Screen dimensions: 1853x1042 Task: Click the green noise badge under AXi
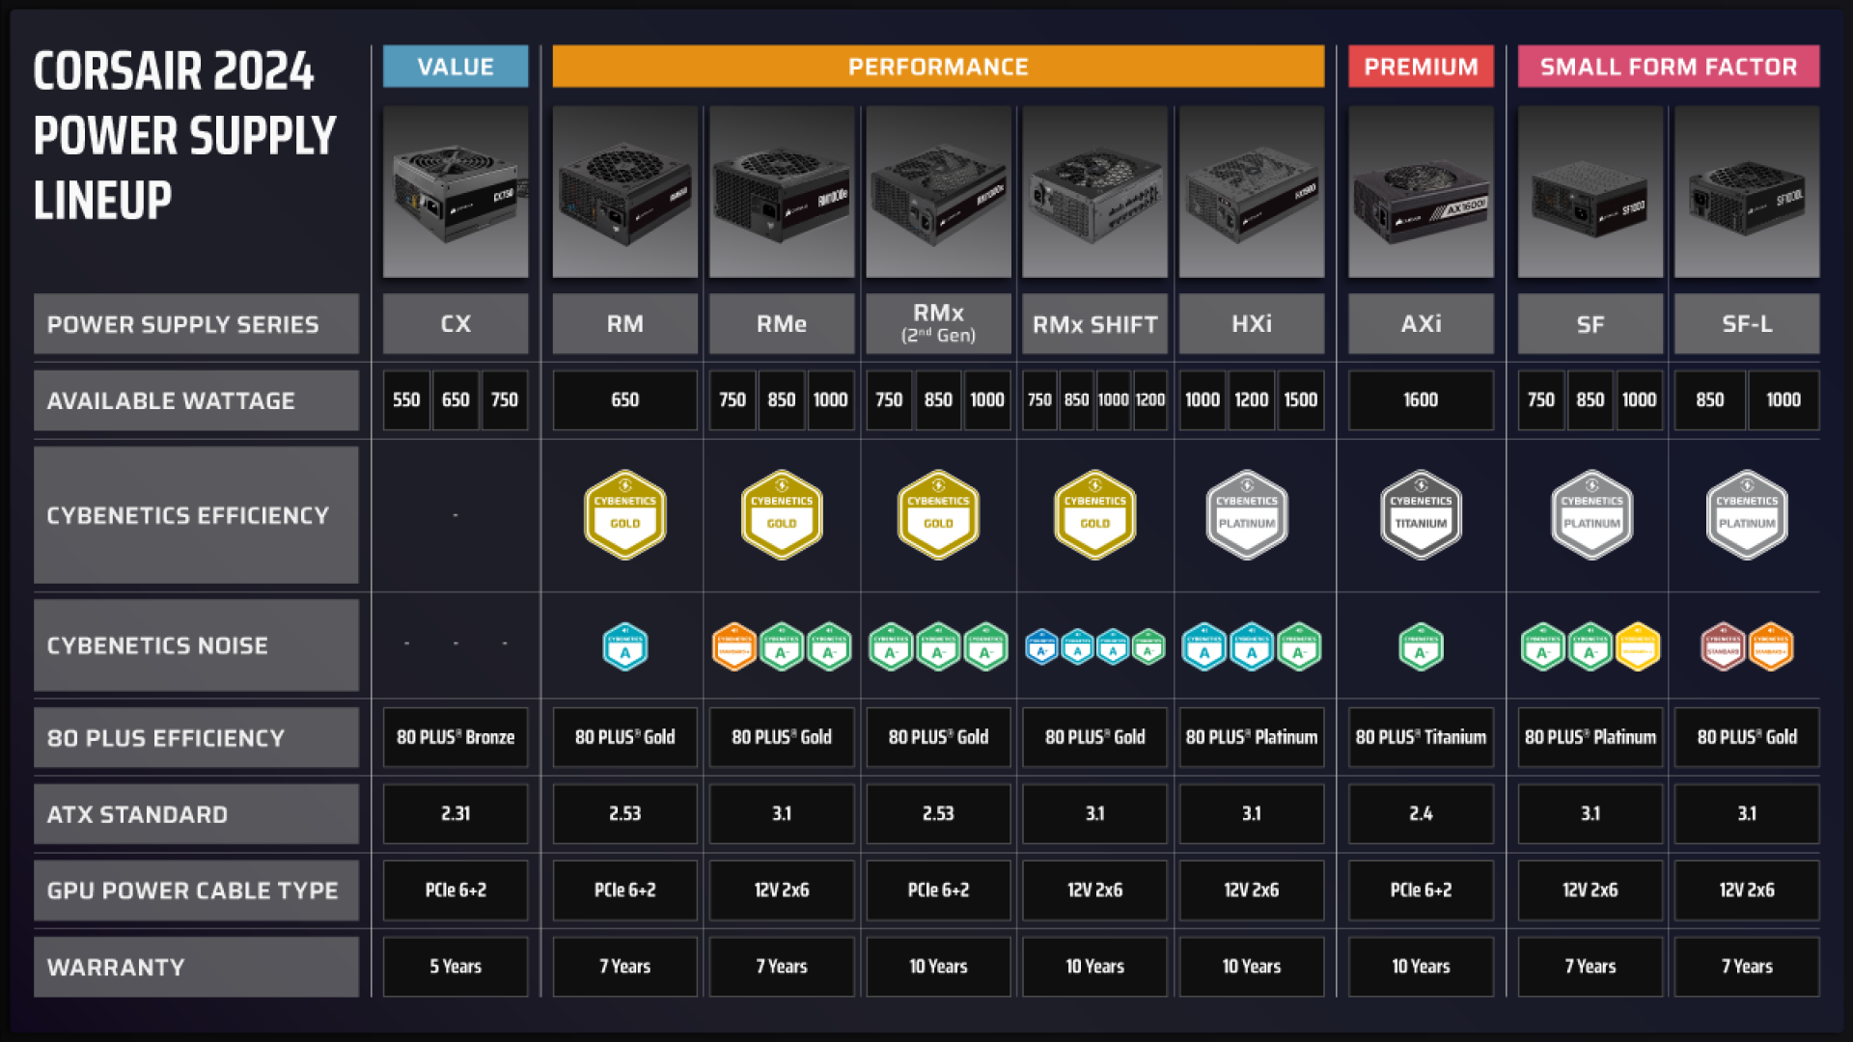1421,646
